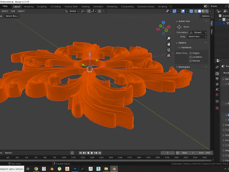
Task: Open the UV Editing workspace tab
Action: pyautogui.click(x=55, y=7)
